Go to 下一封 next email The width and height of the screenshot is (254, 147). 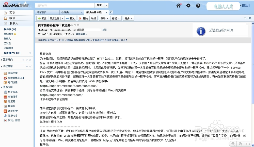(247, 18)
